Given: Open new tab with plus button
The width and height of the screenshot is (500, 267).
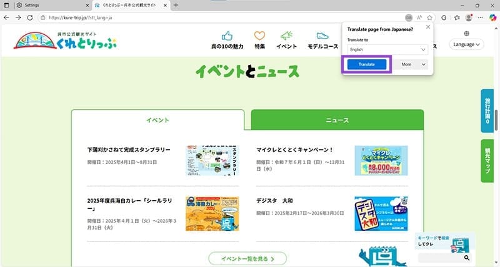Looking at the screenshot, I should pyautogui.click(x=176, y=5).
